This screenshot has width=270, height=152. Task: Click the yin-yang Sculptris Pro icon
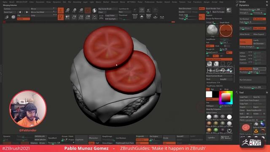pyautogui.click(x=94, y=11)
